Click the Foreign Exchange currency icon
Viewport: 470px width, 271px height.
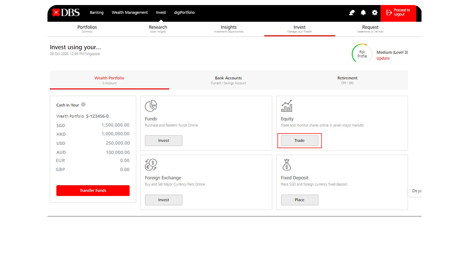click(151, 165)
